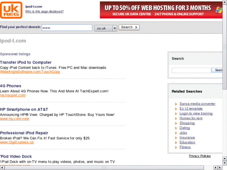Visit www.DigiExpress.us link

tap(17, 142)
